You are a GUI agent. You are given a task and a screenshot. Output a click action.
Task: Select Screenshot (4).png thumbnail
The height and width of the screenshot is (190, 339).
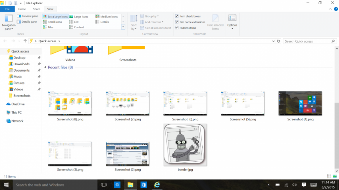point(300,103)
